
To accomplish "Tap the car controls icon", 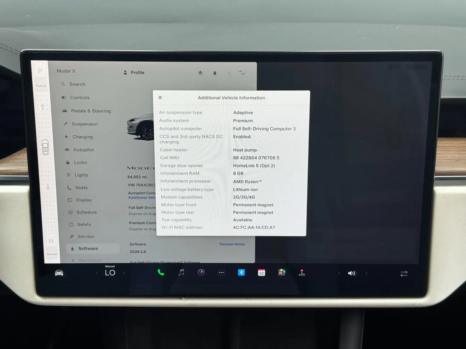I will [59, 273].
